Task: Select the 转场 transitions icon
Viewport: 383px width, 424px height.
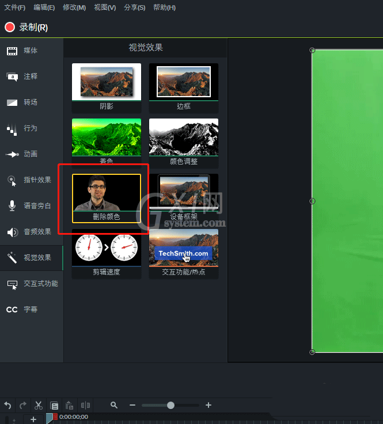Action: point(12,102)
